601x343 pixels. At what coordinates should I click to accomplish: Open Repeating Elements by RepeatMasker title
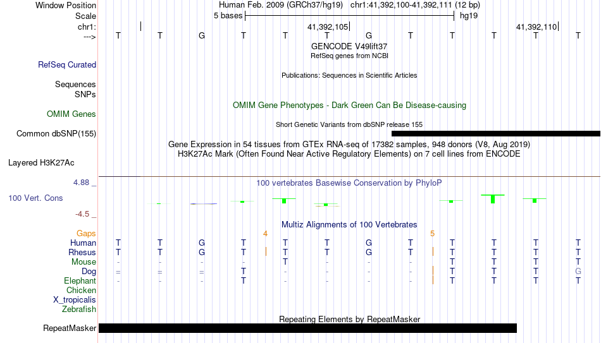coord(349,319)
